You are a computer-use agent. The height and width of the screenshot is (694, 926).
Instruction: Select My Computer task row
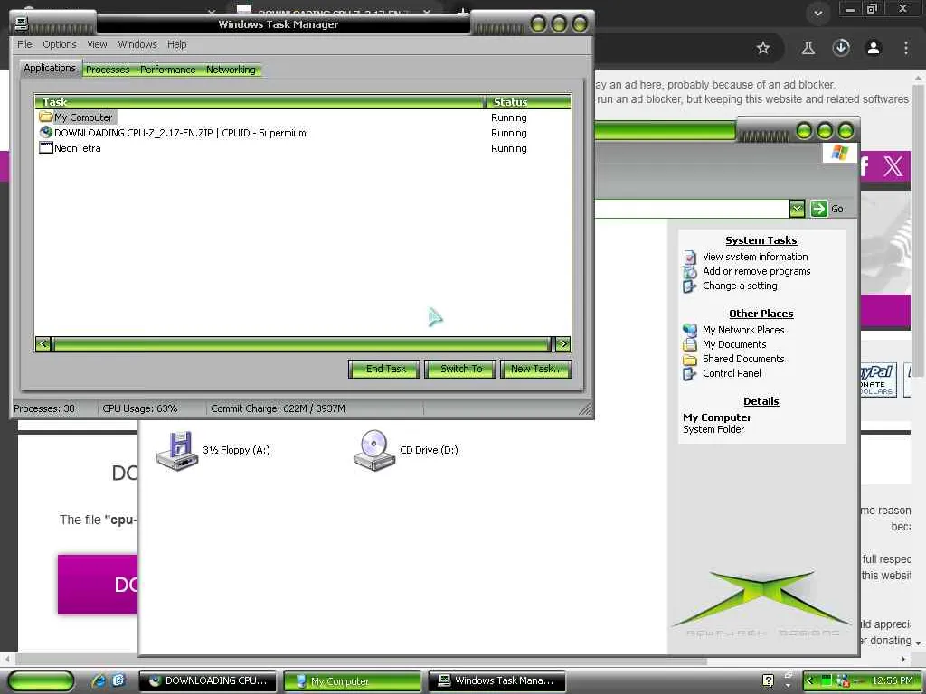302,117
